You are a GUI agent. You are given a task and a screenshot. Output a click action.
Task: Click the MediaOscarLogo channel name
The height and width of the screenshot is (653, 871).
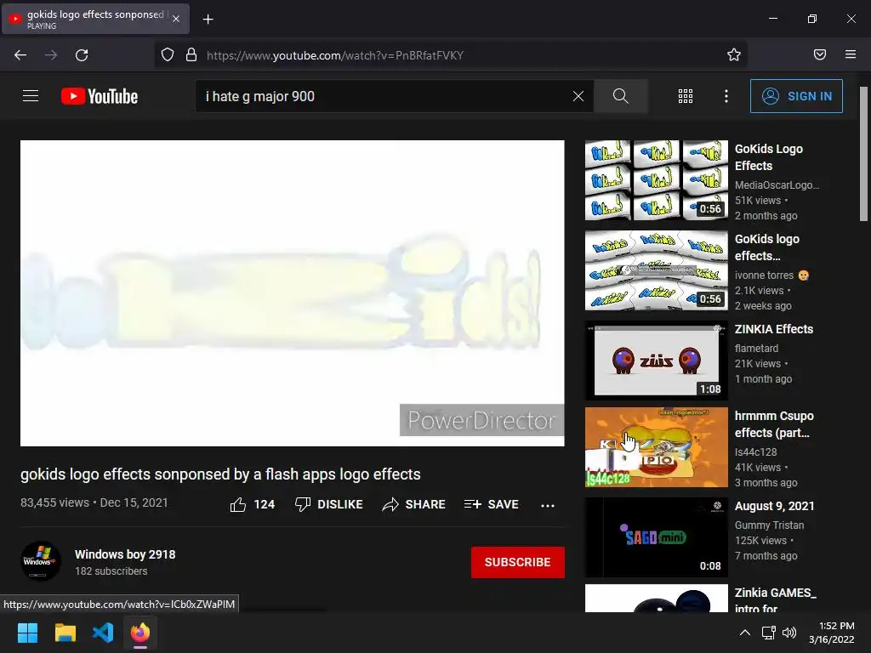tap(777, 185)
